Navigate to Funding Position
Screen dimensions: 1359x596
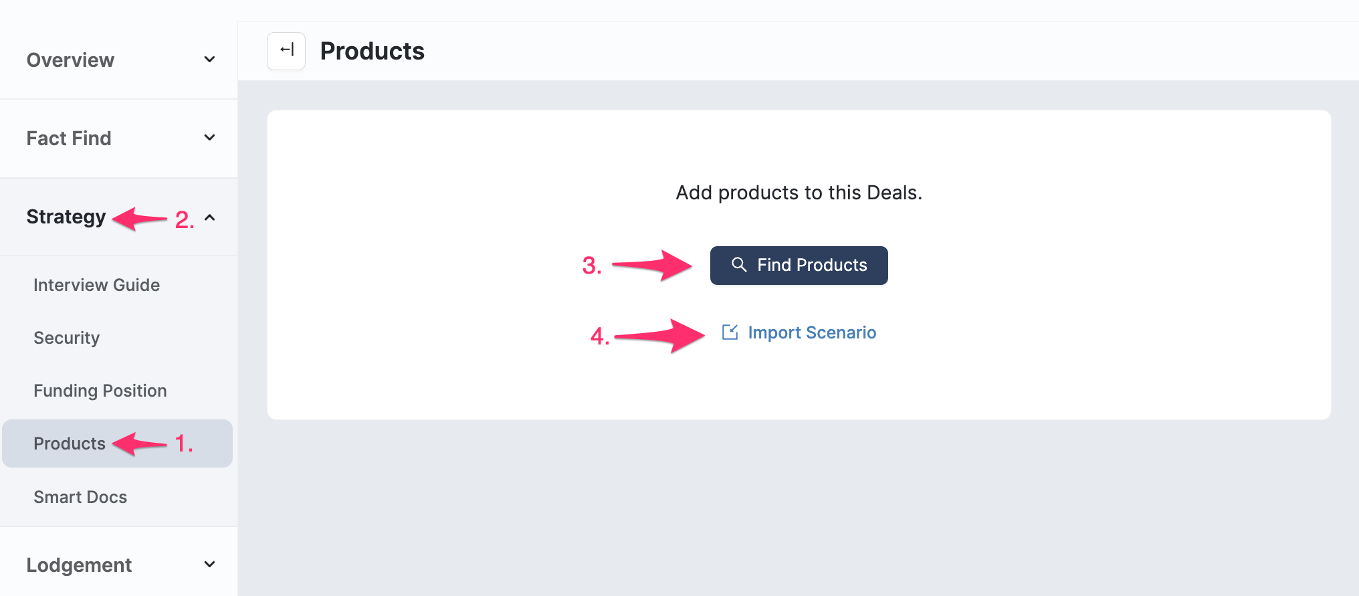click(x=100, y=391)
